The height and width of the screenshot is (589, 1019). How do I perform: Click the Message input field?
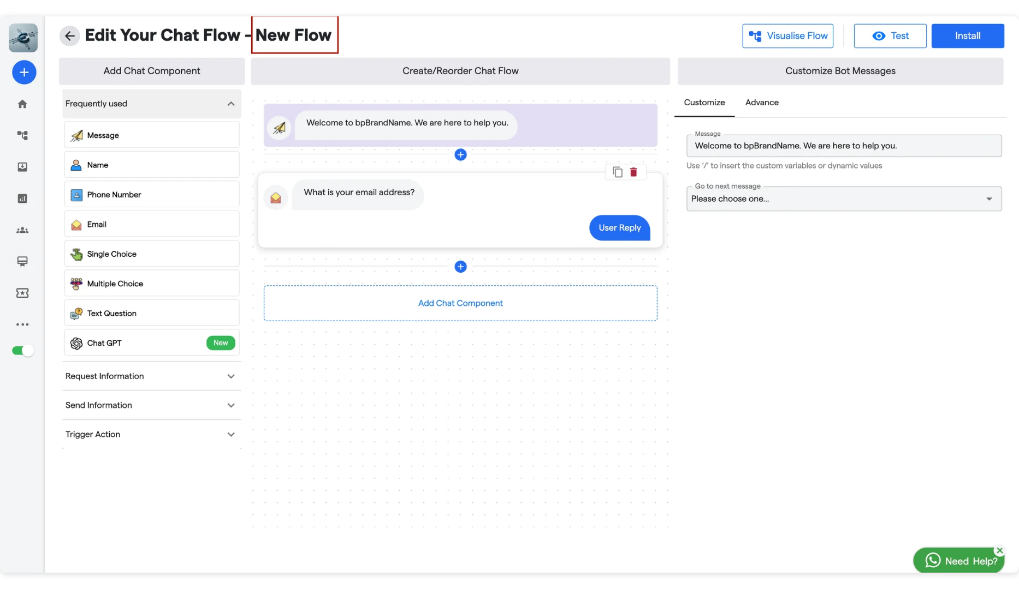click(x=844, y=146)
